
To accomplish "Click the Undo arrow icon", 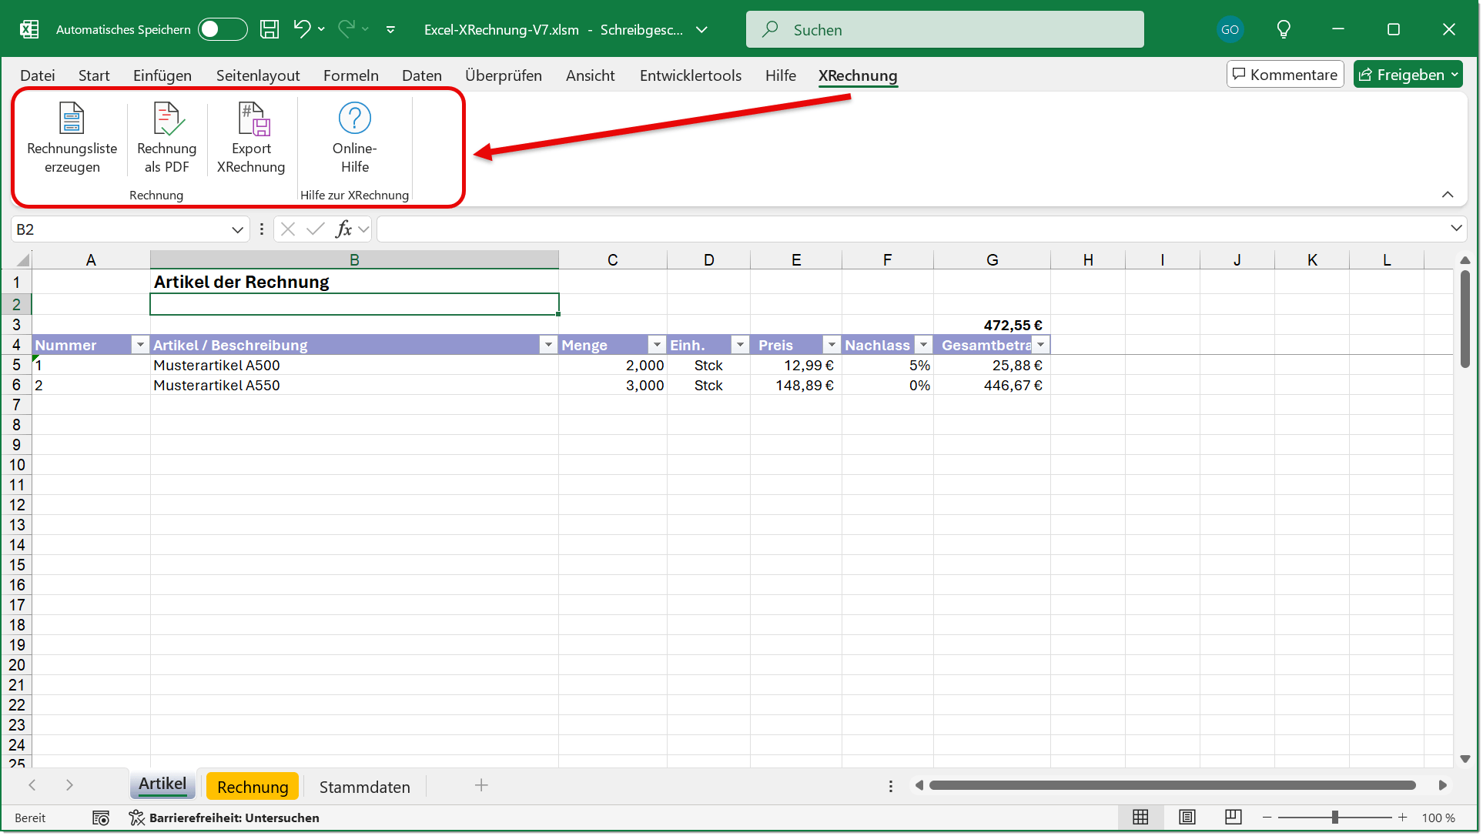I will (x=301, y=29).
